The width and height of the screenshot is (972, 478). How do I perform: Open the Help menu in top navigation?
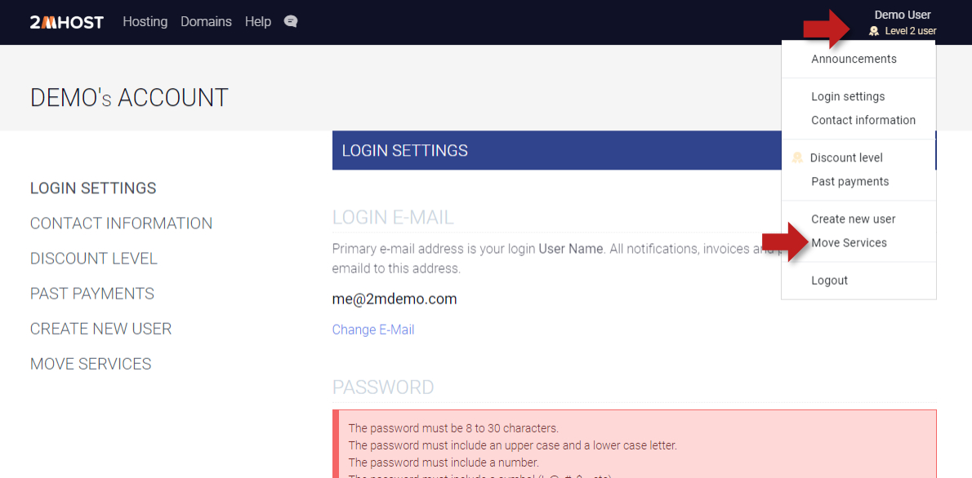click(x=258, y=22)
